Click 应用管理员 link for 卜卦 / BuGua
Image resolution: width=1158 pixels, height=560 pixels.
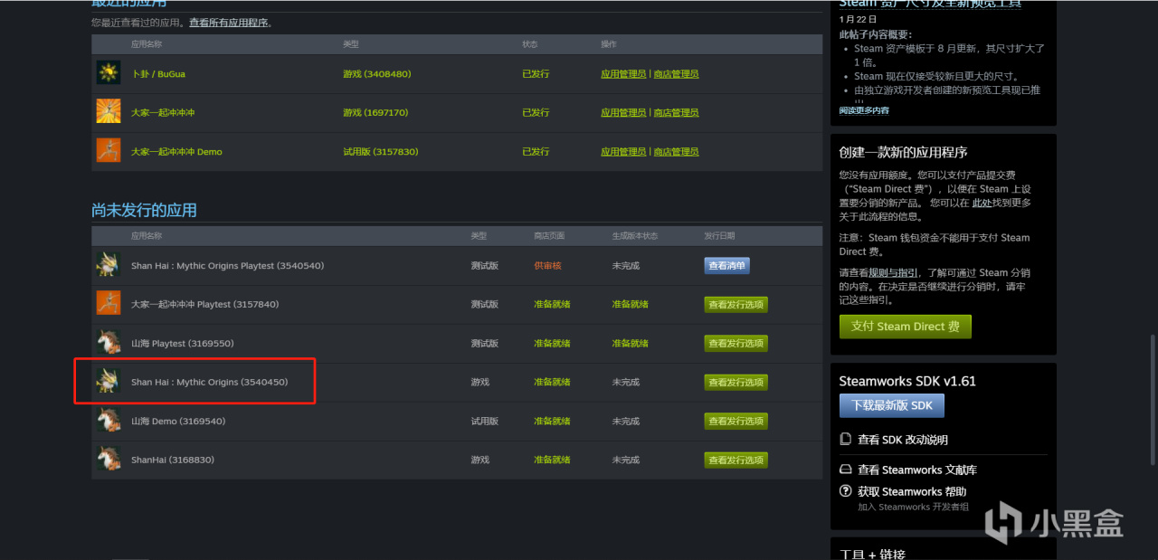point(623,74)
